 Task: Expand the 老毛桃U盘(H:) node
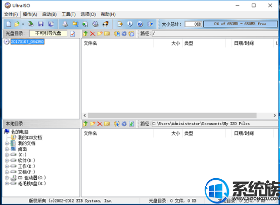[7, 183]
